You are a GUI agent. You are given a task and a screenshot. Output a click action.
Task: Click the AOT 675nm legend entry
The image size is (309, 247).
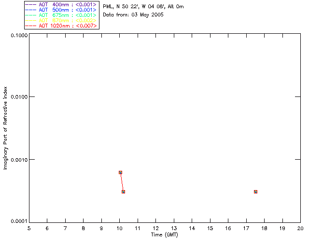point(61,15)
